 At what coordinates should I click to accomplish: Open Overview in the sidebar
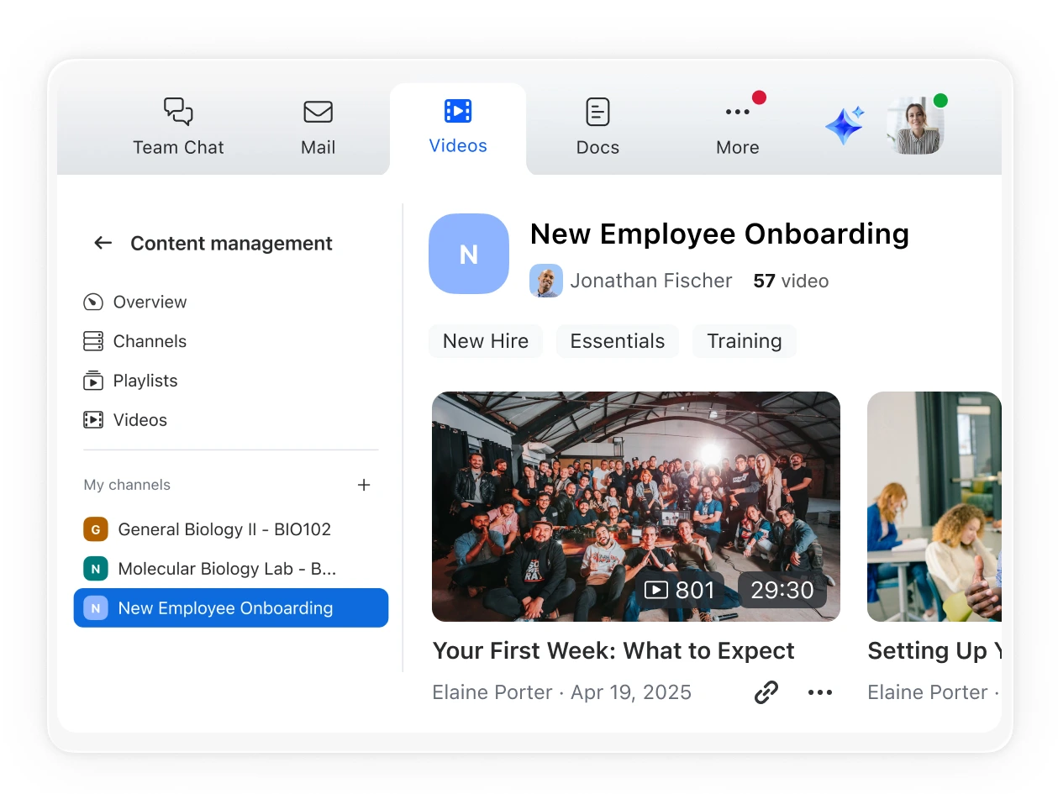(150, 302)
